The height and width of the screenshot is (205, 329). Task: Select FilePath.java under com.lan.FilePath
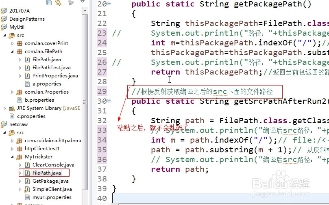[x=47, y=60]
